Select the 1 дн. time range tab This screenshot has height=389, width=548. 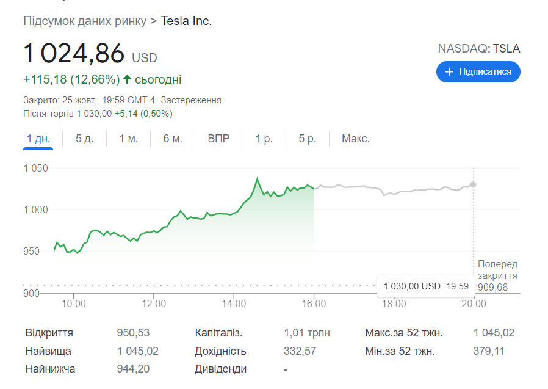pyautogui.click(x=38, y=139)
